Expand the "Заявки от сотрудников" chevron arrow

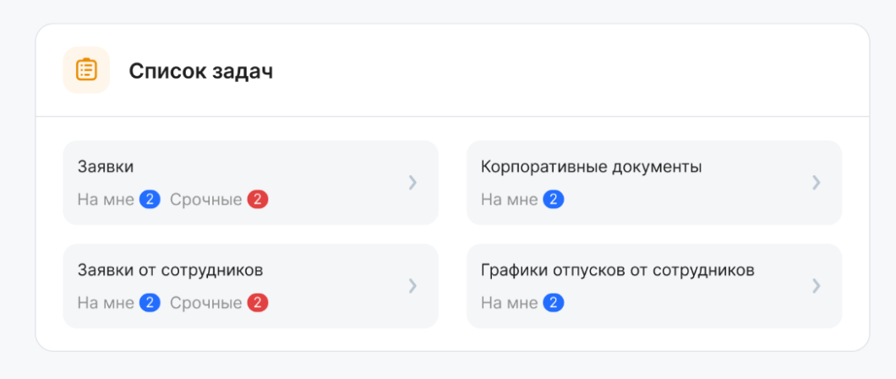click(412, 285)
